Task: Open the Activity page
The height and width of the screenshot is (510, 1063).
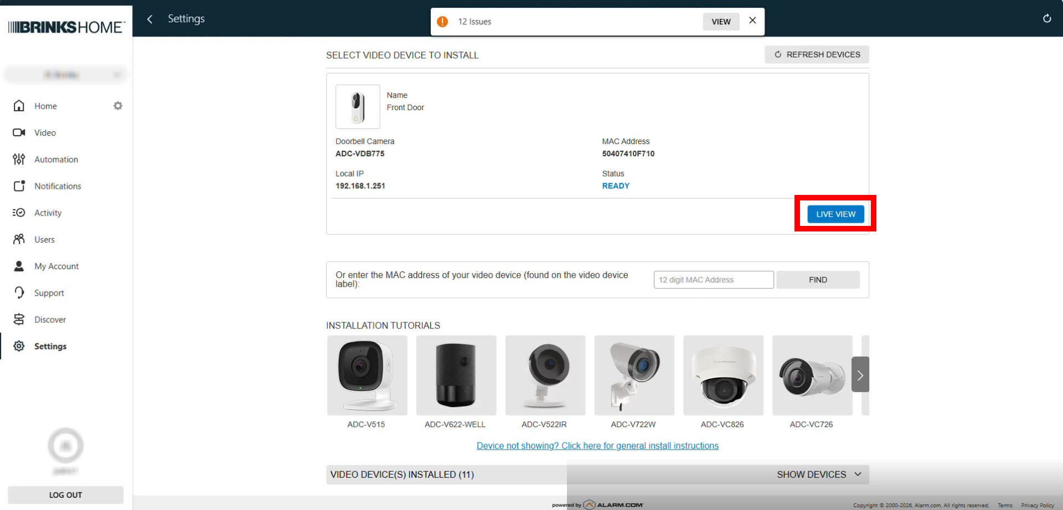Action: click(x=48, y=213)
